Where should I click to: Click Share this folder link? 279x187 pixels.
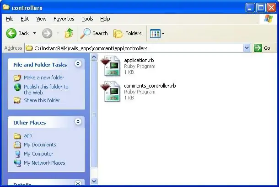click(42, 100)
